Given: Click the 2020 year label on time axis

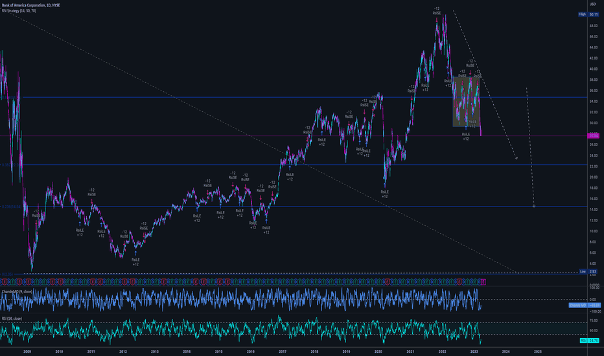Looking at the screenshot, I should coord(378,351).
